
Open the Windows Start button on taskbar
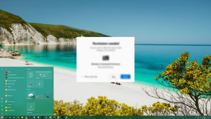point(2,117)
